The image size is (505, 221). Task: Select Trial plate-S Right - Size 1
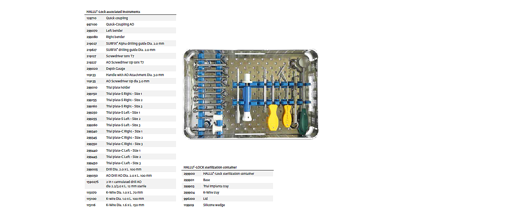(x=130, y=94)
